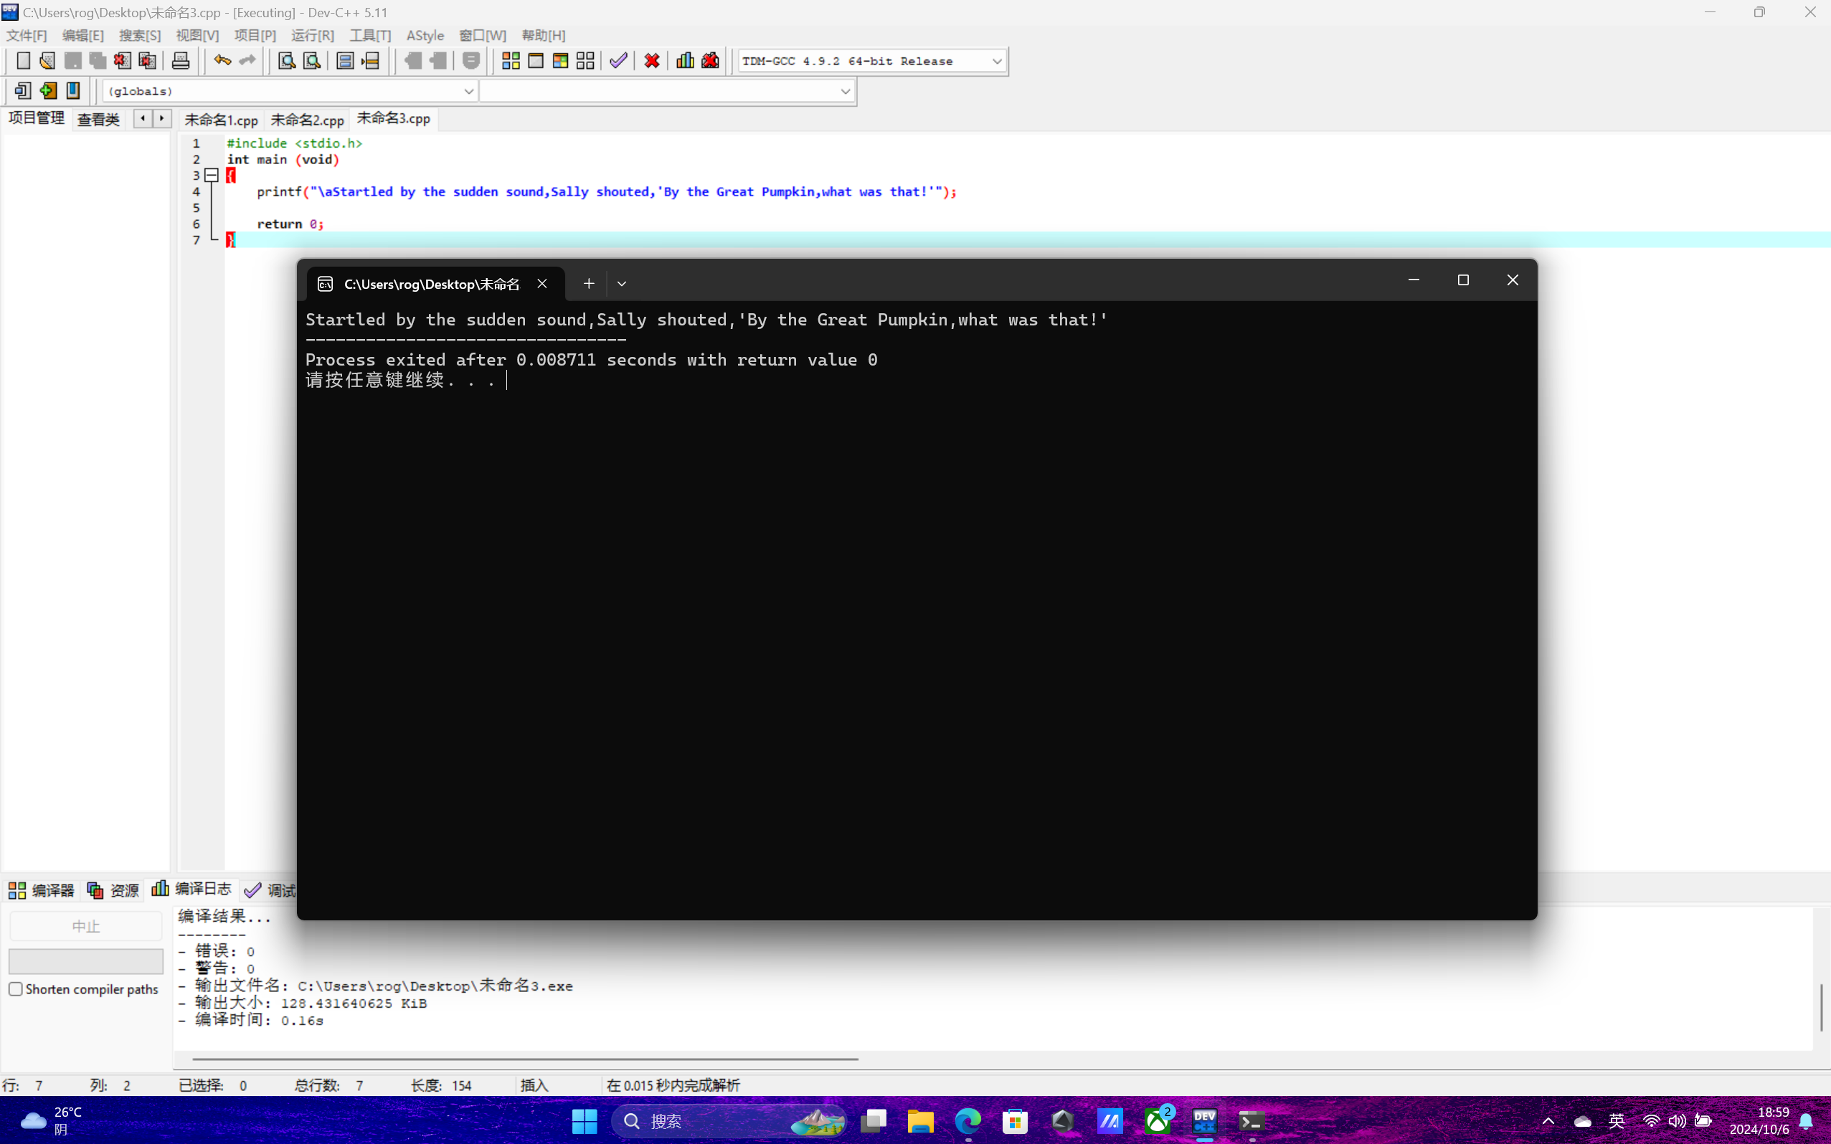Switch to the 未命名1.cpp editor tab
This screenshot has height=1144, width=1831.
click(x=221, y=120)
